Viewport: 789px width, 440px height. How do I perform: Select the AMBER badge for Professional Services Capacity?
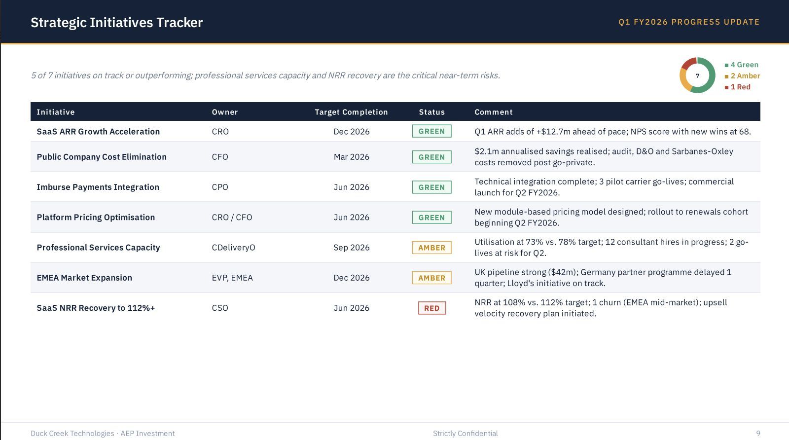431,248
